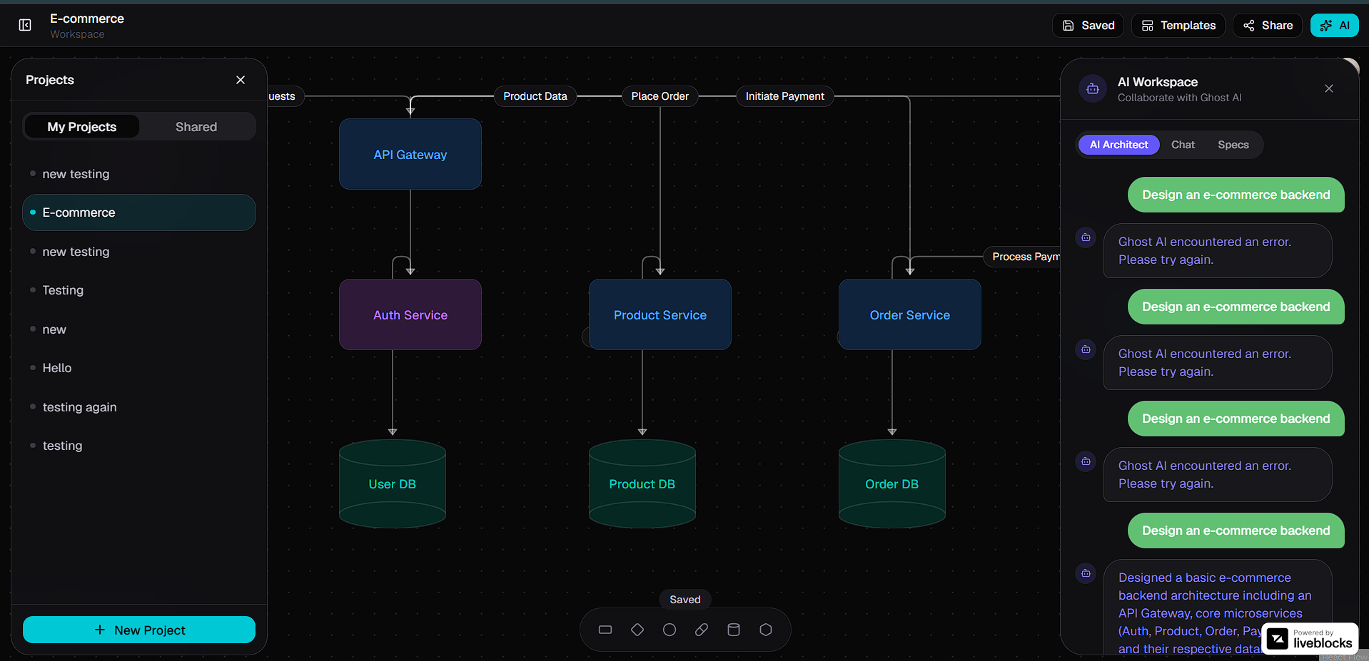Screen dimensions: 1369x661
Task: Select the User DB node
Action: [x=393, y=484]
